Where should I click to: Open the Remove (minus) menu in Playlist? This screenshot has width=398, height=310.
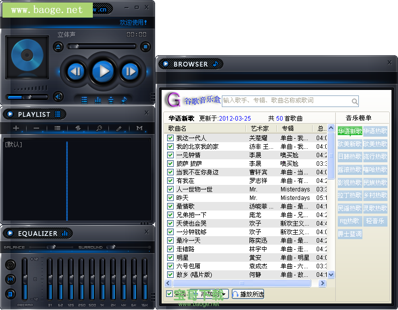pos(37,128)
